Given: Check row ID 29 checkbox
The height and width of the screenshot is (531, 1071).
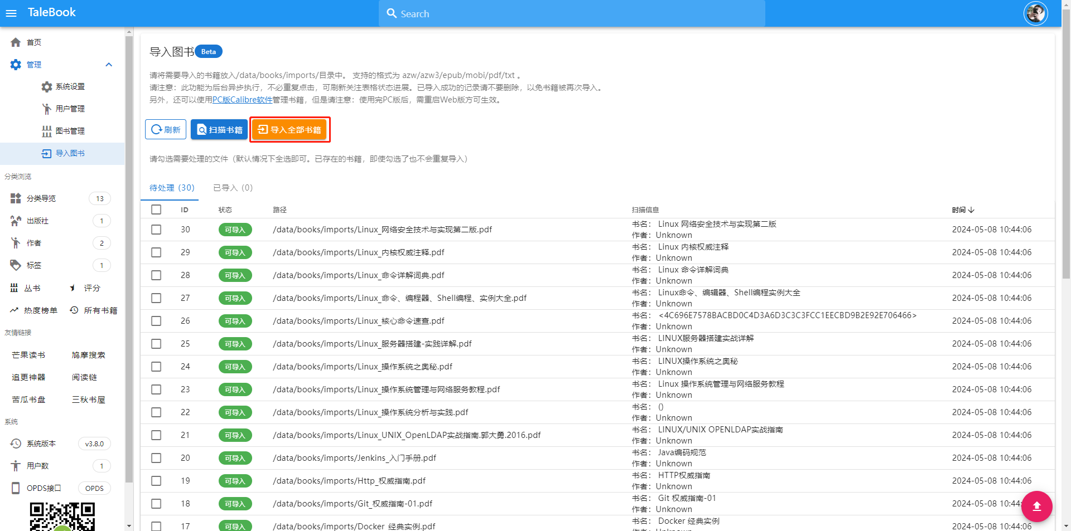Looking at the screenshot, I should (x=156, y=252).
